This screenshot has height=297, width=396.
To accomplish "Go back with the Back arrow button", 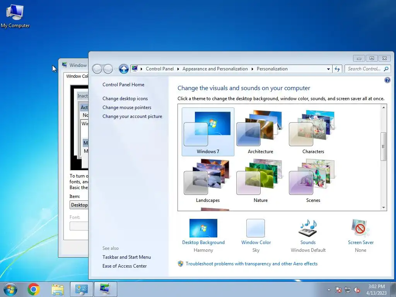I will 97,69.
